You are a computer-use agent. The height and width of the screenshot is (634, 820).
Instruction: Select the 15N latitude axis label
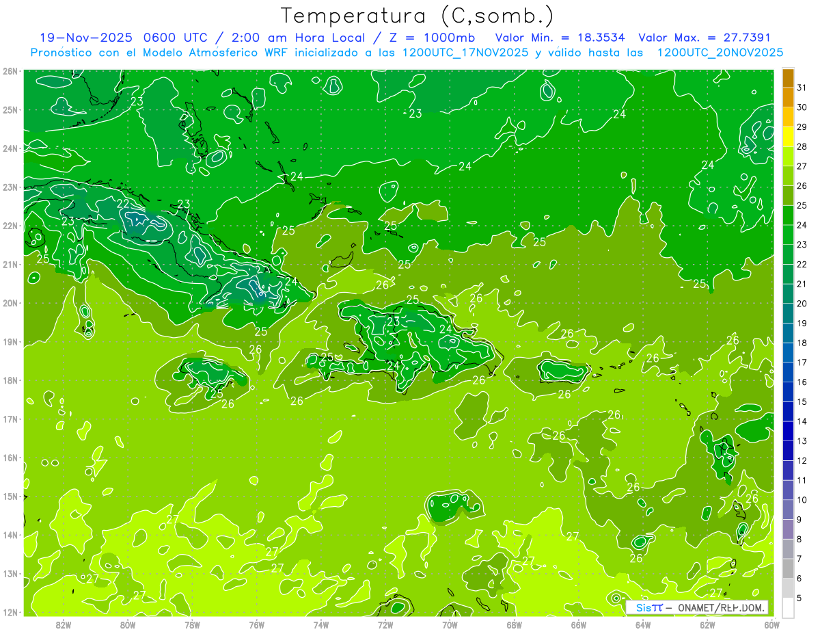(x=10, y=496)
